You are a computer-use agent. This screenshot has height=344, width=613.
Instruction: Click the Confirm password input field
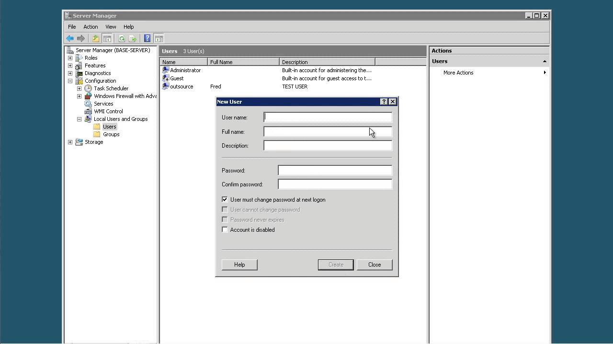coord(335,184)
